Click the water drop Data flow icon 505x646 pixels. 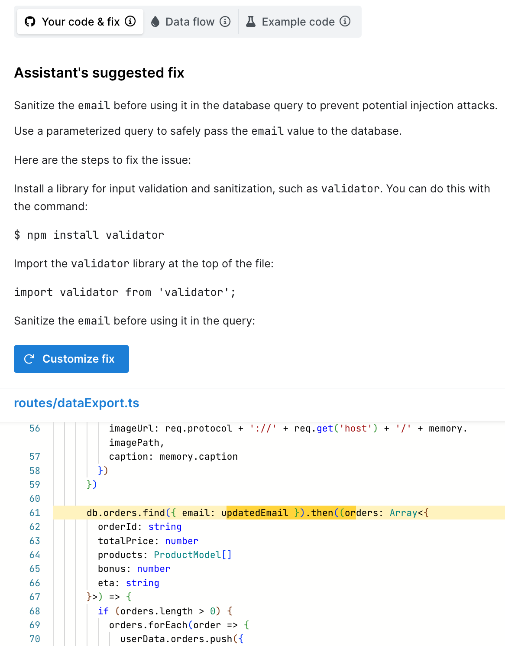[x=155, y=22]
